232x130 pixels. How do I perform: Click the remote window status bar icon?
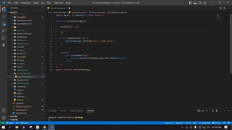pos(3,123)
